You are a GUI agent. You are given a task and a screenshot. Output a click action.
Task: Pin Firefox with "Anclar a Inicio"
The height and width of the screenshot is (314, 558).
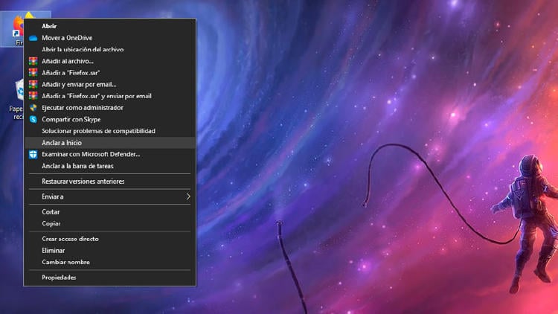coord(62,142)
